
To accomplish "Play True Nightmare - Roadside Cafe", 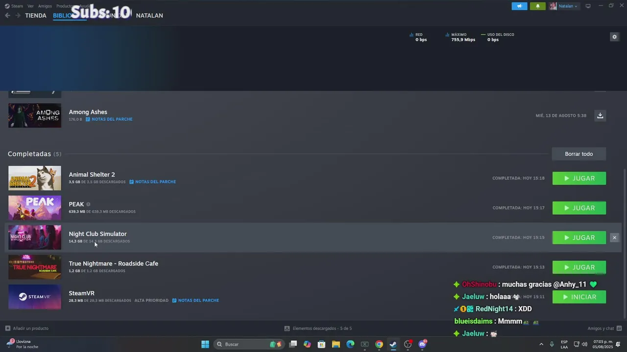I will 579,267.
